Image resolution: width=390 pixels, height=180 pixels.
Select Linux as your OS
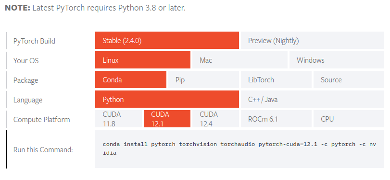click(x=143, y=60)
